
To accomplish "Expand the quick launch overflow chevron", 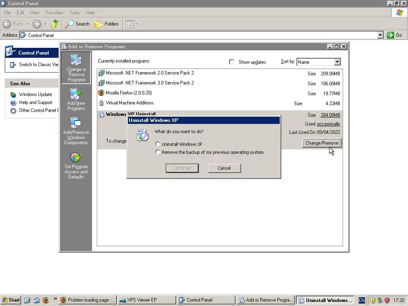I will point(55,299).
